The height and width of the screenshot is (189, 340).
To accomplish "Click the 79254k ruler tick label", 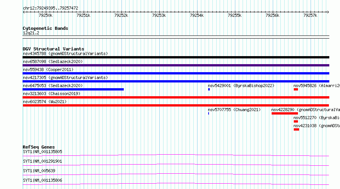I will [197, 15].
